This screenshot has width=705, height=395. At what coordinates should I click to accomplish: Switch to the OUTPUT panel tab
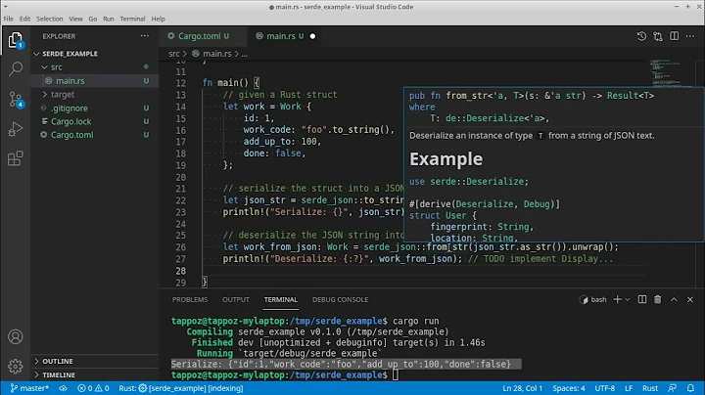click(x=236, y=299)
